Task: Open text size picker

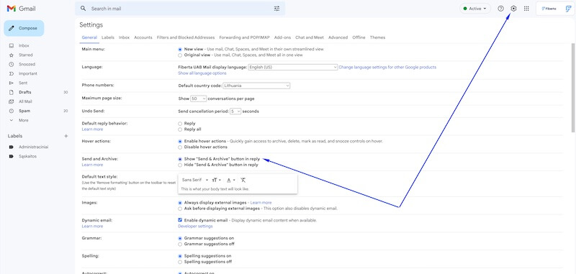Action: point(217,180)
